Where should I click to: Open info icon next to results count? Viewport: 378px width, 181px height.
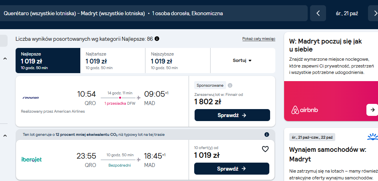(x=157, y=39)
